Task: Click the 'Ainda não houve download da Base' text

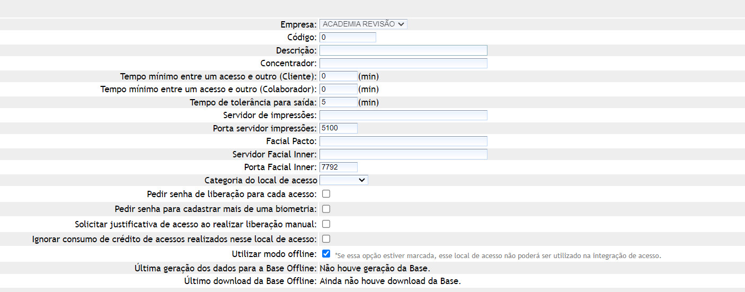Action: 390,281
